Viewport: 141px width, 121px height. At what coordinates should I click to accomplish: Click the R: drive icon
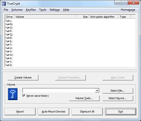coord(7,38)
